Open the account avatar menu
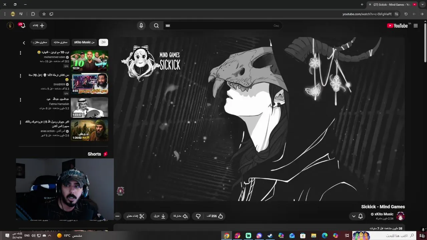Screen dimensions: 427x240 10,25
